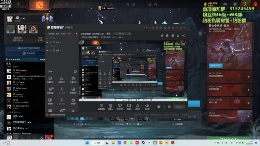
Task: Click the Dota 2 logo home button
Action: pyautogui.click(x=39, y=5)
